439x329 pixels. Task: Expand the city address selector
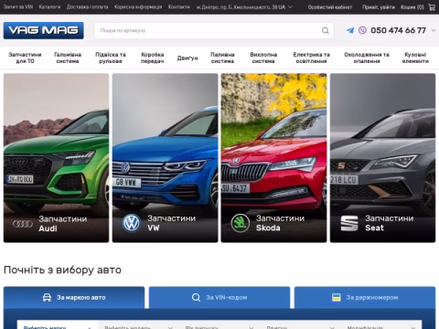pos(244,7)
